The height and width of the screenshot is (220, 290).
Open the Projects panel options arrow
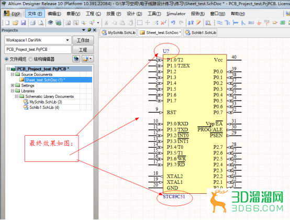point(84,30)
